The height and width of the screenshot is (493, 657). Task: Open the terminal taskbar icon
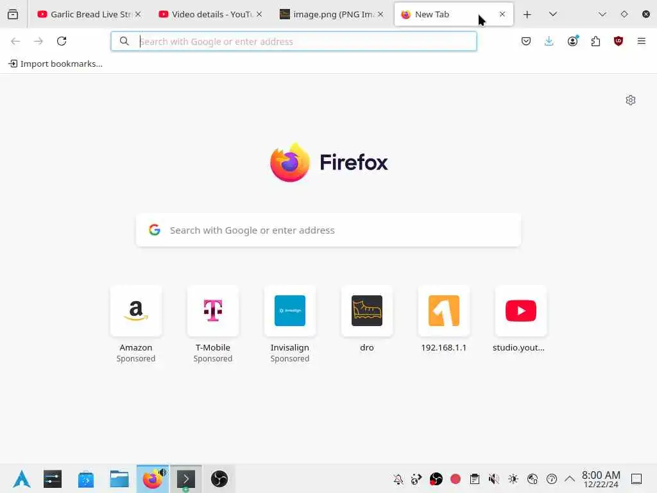point(186,479)
